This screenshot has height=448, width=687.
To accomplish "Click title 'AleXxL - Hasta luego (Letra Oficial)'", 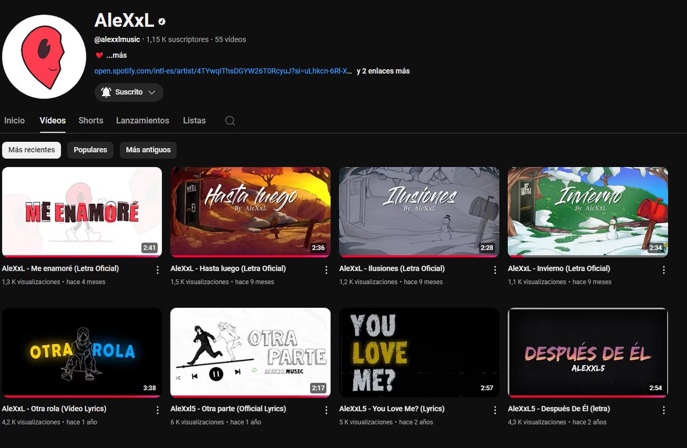I will point(228,268).
